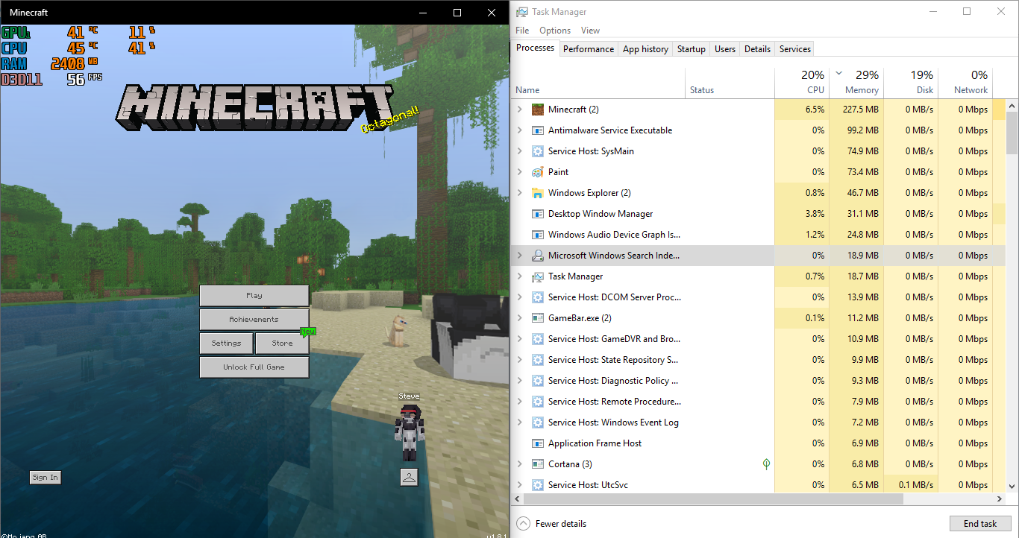The image size is (1019, 538).
Task: Click the Windows Event Log gear icon
Action: [x=537, y=423]
